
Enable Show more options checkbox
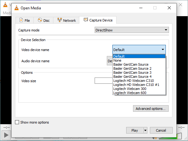tap(17, 122)
